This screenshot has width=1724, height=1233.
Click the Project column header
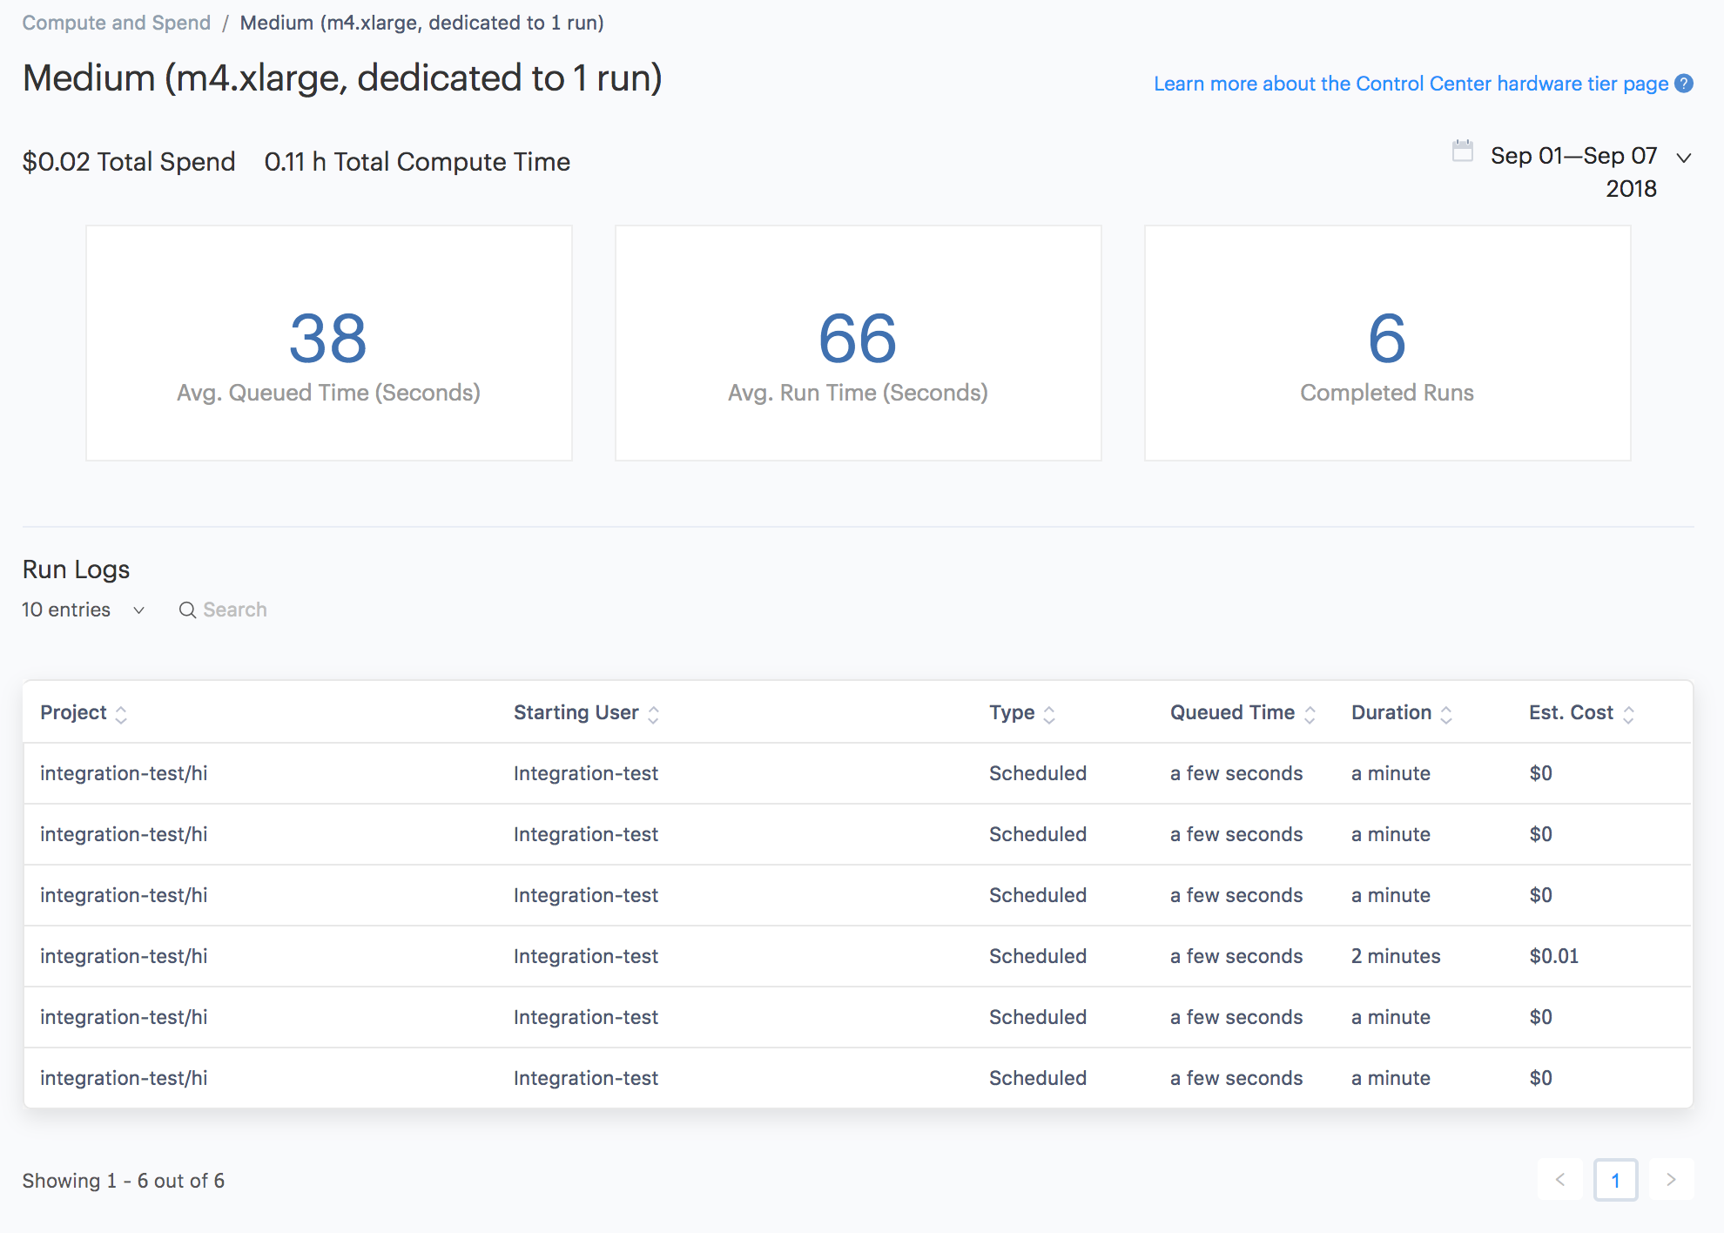point(73,712)
